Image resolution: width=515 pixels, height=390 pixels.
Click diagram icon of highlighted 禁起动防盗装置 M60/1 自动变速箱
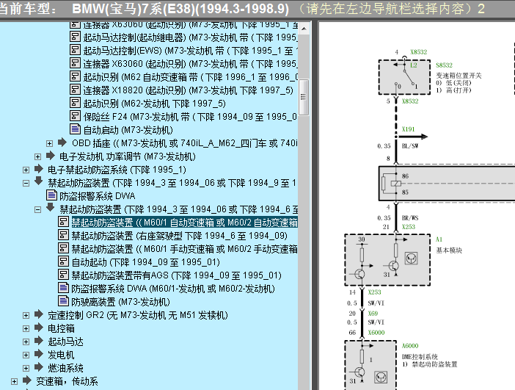[63, 222]
